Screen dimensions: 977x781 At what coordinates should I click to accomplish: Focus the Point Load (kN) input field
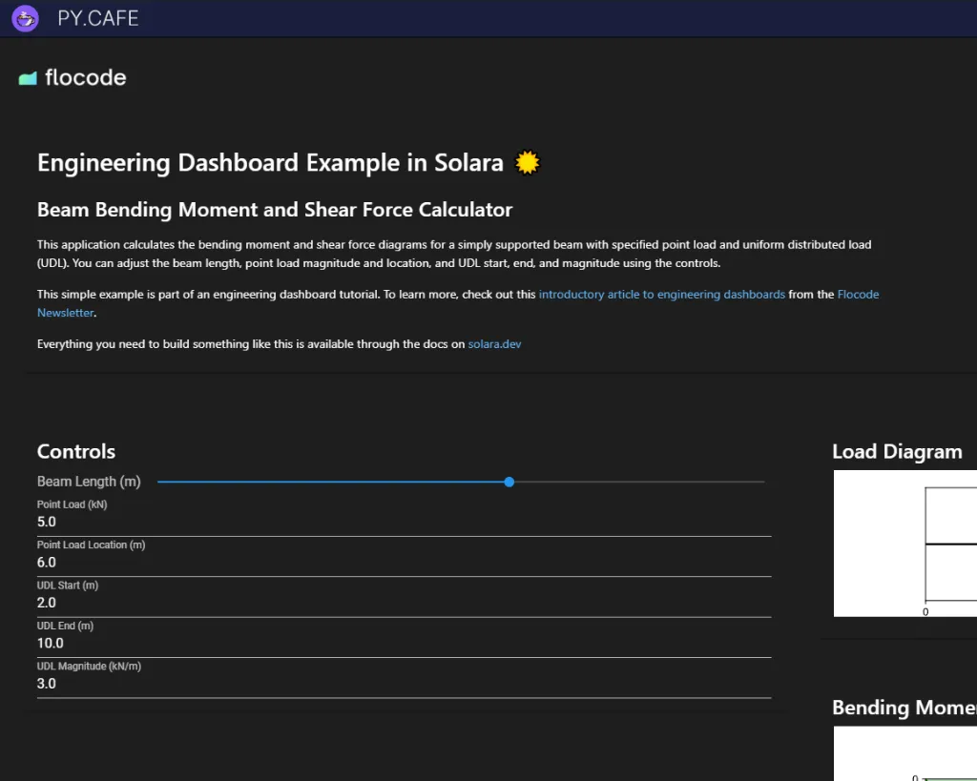coord(403,523)
